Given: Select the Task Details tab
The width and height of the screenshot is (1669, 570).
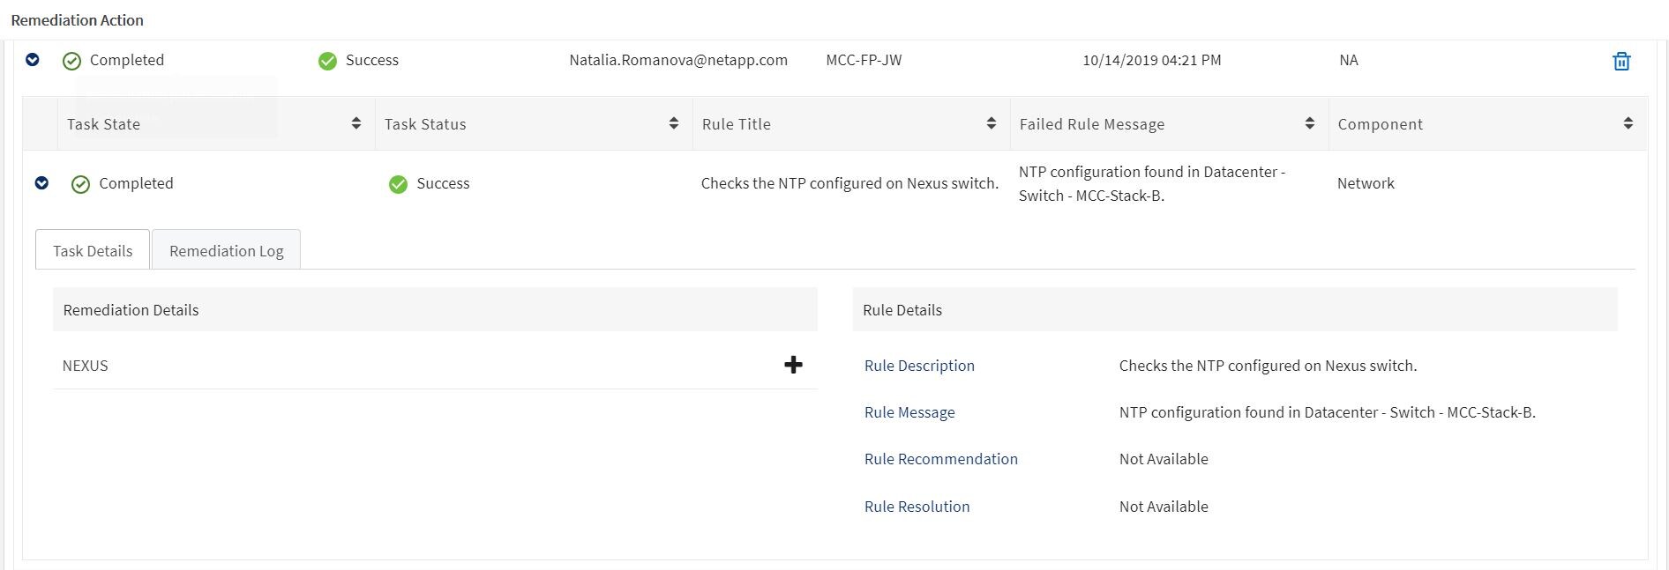Looking at the screenshot, I should click(93, 251).
